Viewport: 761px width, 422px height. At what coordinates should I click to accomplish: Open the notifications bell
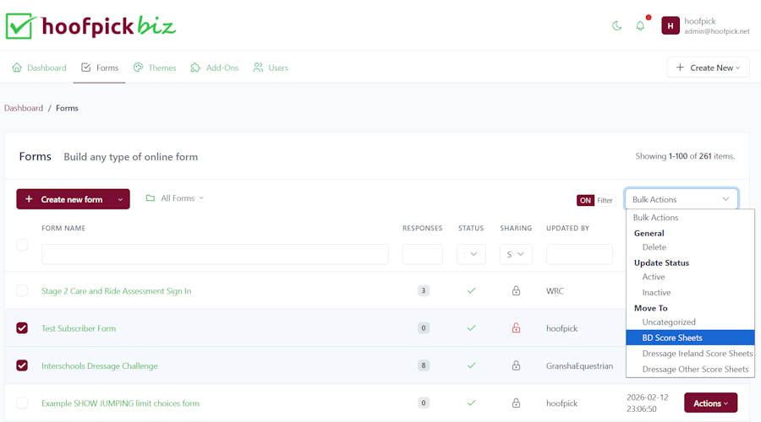pyautogui.click(x=640, y=25)
